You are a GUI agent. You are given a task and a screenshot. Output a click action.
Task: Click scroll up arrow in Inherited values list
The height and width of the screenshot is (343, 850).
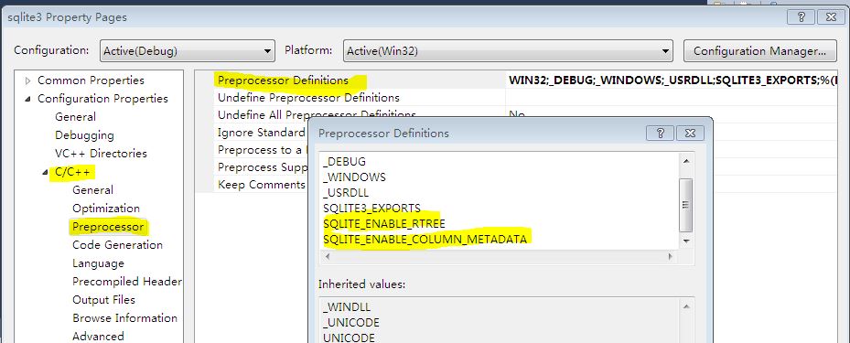click(685, 306)
